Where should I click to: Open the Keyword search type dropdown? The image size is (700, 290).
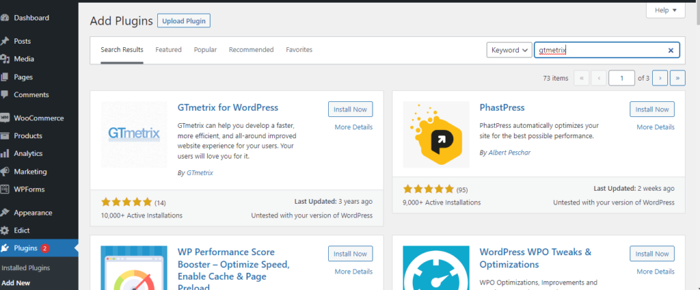509,50
